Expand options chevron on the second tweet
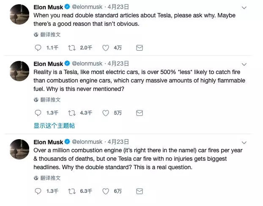 (x=244, y=64)
